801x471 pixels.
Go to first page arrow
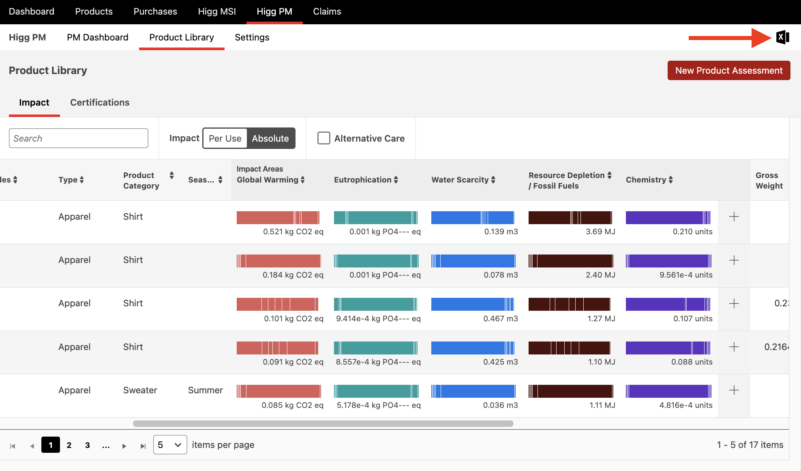click(x=13, y=446)
